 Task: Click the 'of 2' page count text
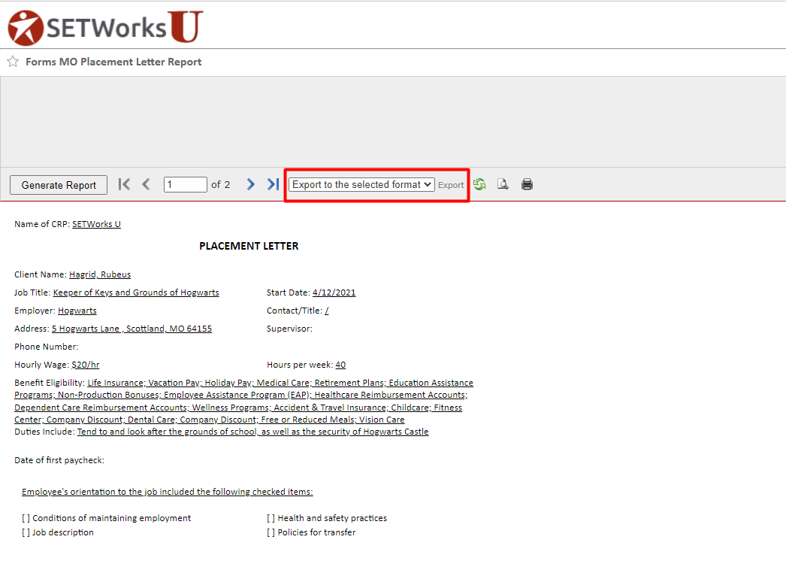click(x=221, y=185)
